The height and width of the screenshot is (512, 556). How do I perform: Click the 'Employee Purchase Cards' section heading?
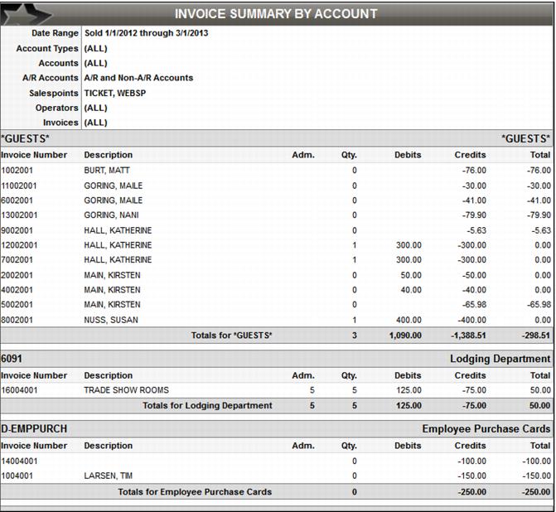click(486, 429)
